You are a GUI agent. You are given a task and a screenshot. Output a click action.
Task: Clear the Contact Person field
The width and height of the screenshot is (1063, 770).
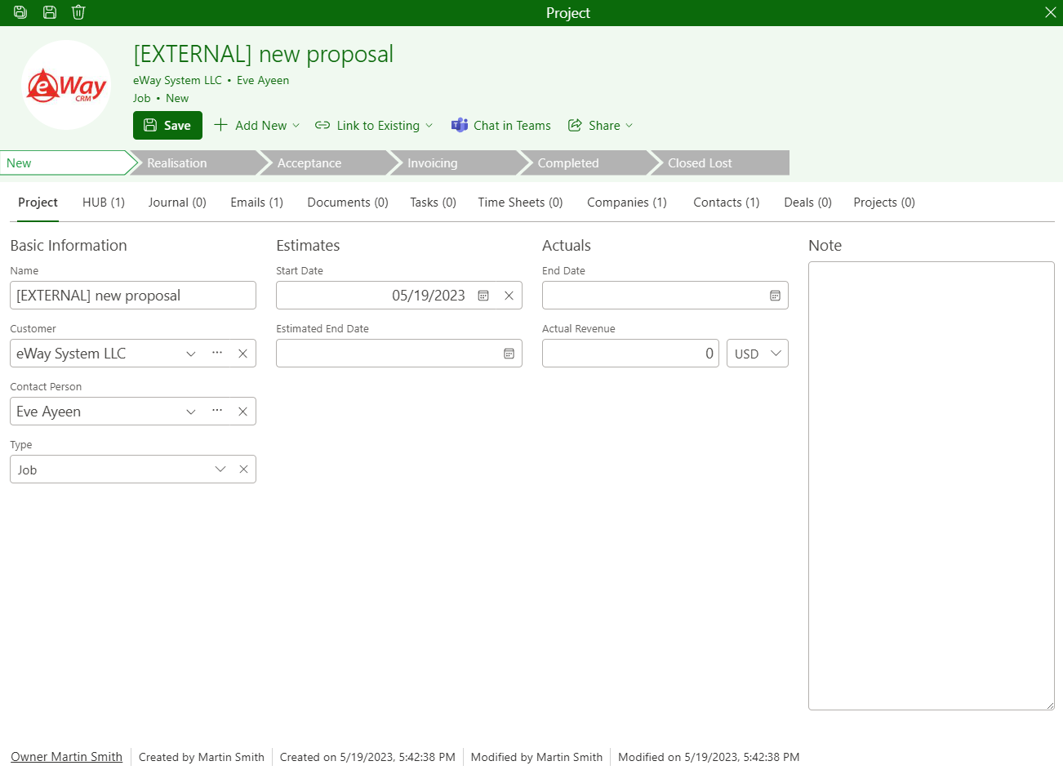pyautogui.click(x=242, y=412)
